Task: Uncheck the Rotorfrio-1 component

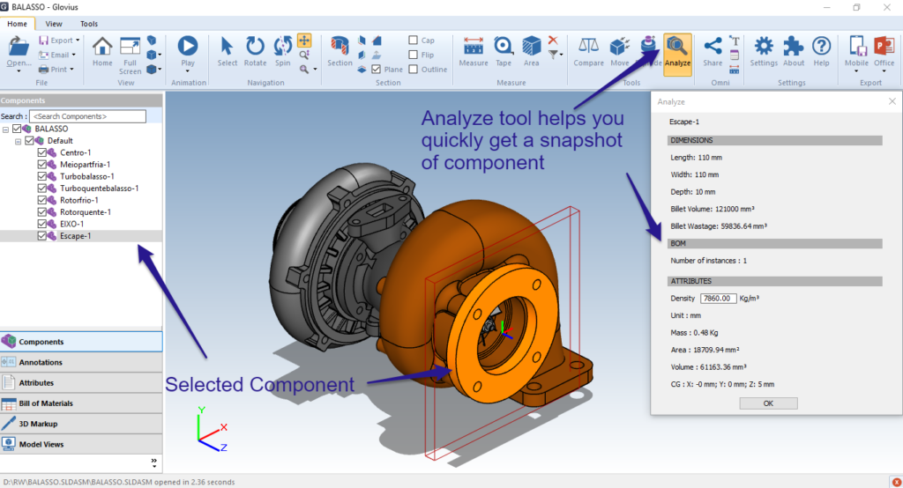Action: (x=41, y=200)
